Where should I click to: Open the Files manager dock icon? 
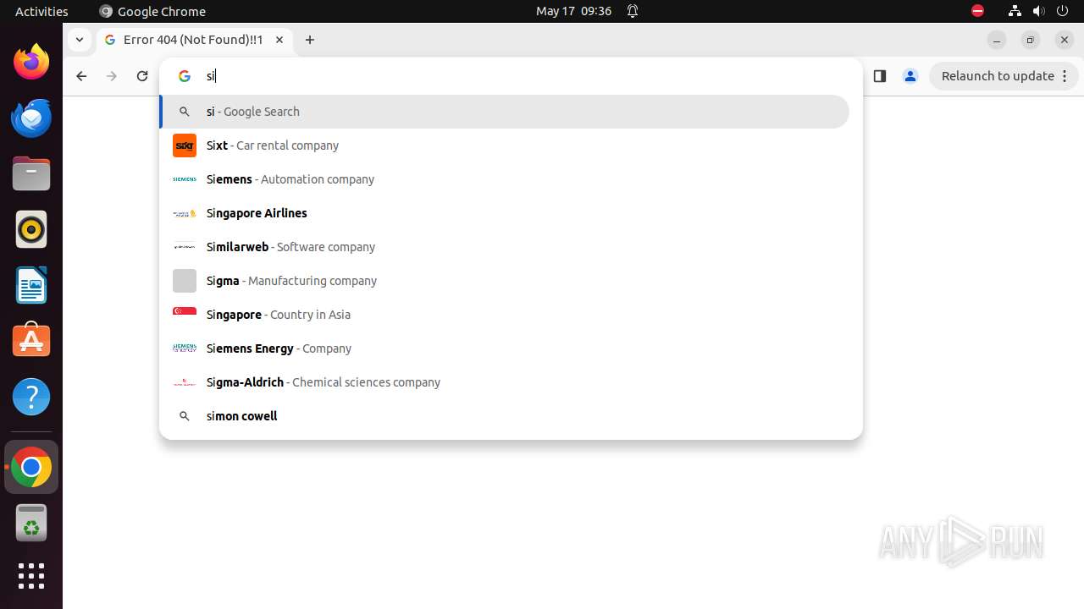click(x=31, y=173)
